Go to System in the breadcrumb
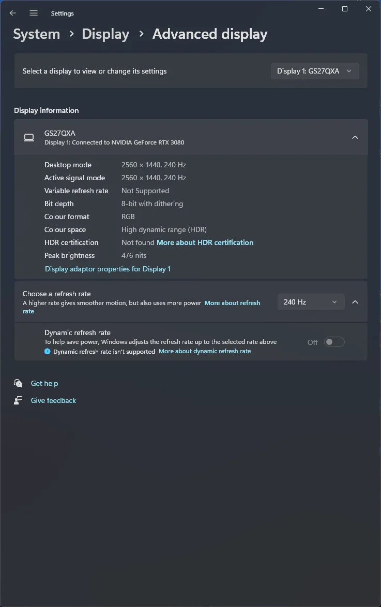Viewport: 381px width, 607px height. click(37, 34)
